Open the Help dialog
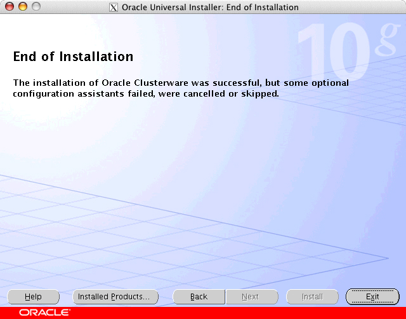This screenshot has height=319, width=406. (x=33, y=297)
